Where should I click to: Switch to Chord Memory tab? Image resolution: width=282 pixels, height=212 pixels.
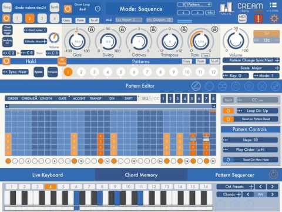(x=141, y=175)
